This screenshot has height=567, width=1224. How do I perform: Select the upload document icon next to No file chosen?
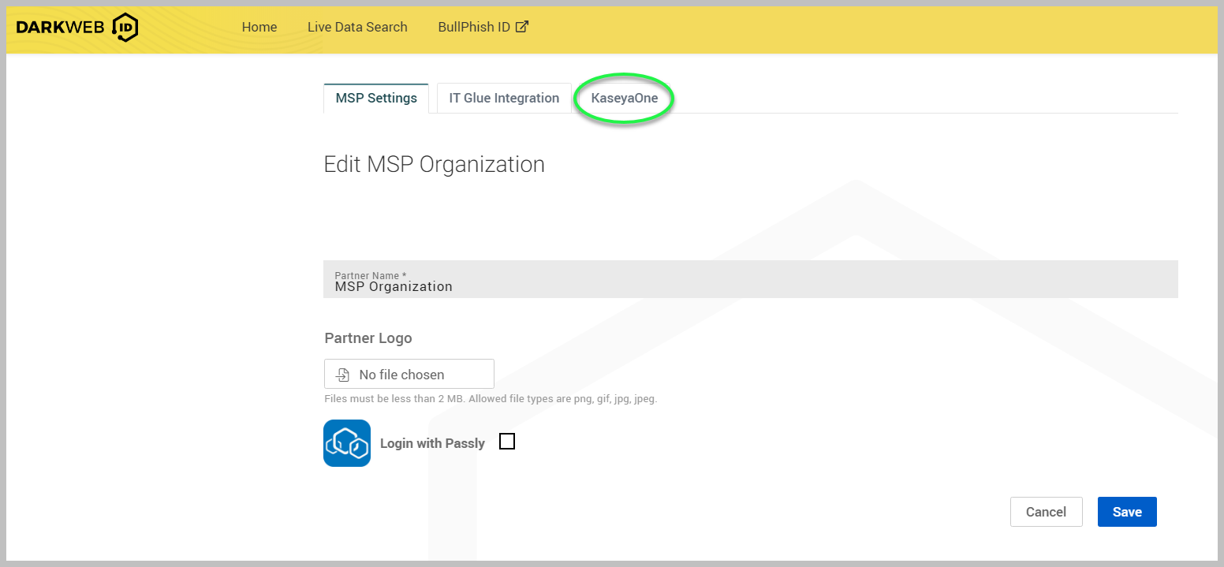point(342,373)
